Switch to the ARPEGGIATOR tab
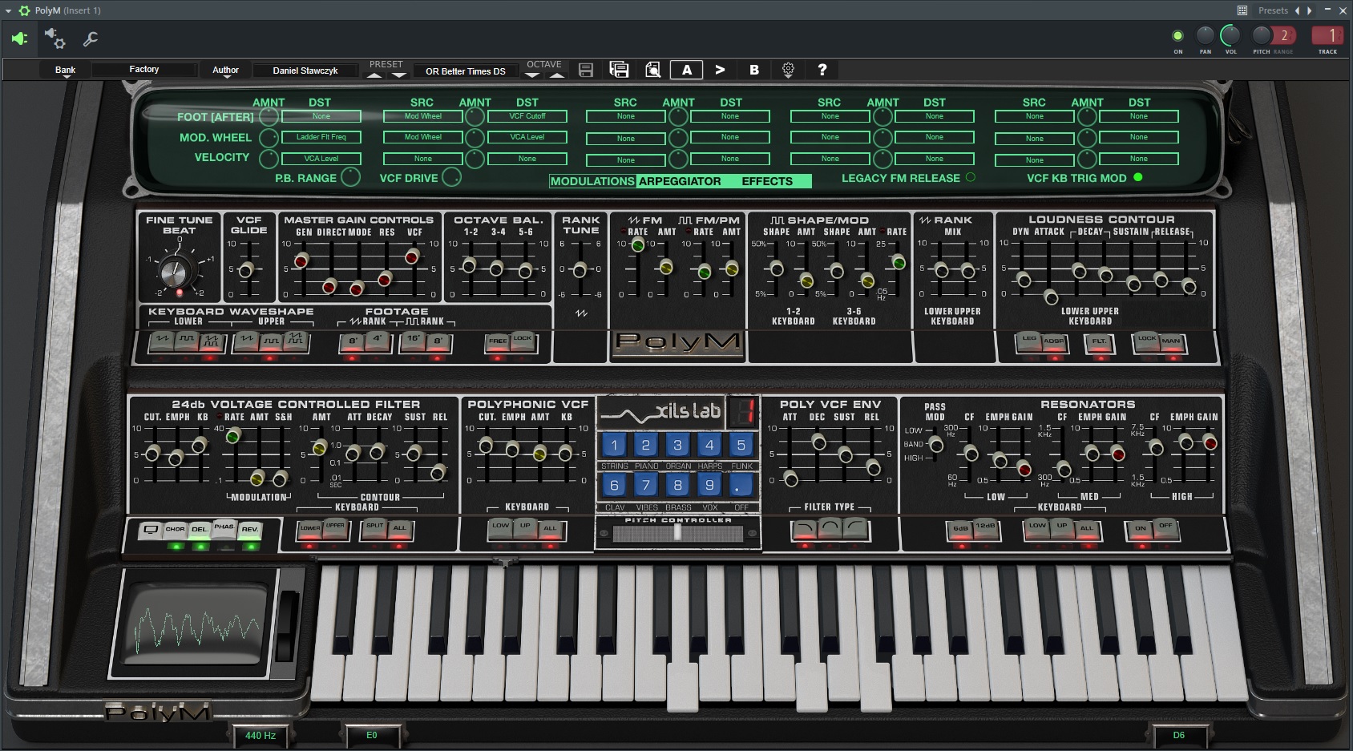1353x751 pixels. tap(680, 181)
